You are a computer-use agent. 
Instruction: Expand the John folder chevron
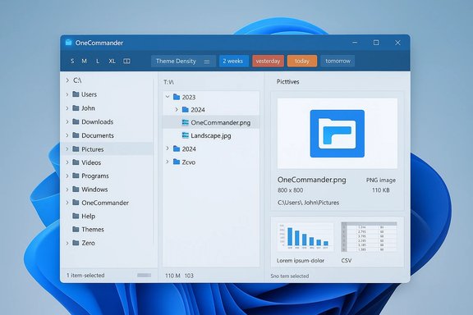(67, 108)
